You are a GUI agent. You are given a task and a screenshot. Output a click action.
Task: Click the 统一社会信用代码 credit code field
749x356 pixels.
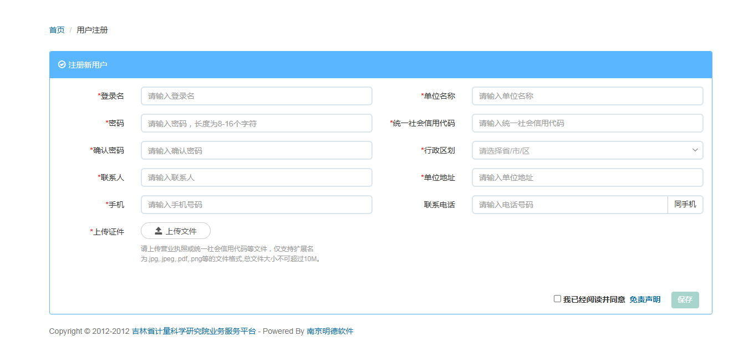(587, 123)
